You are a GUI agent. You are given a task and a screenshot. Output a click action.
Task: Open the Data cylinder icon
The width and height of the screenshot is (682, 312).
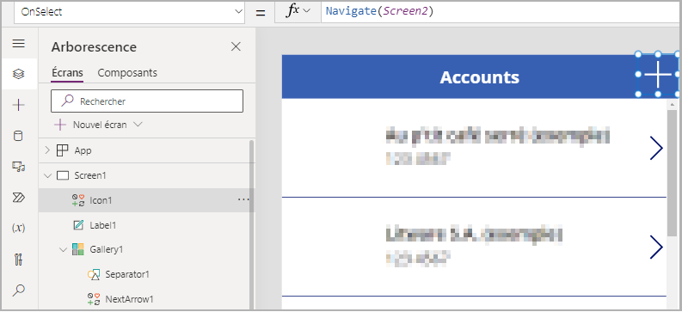pyautogui.click(x=18, y=136)
